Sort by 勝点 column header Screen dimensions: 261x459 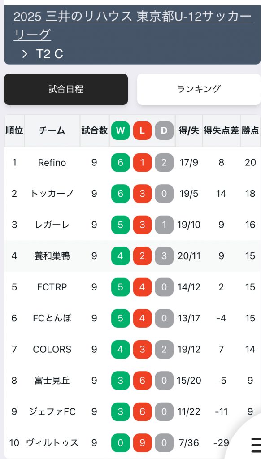pyautogui.click(x=250, y=130)
